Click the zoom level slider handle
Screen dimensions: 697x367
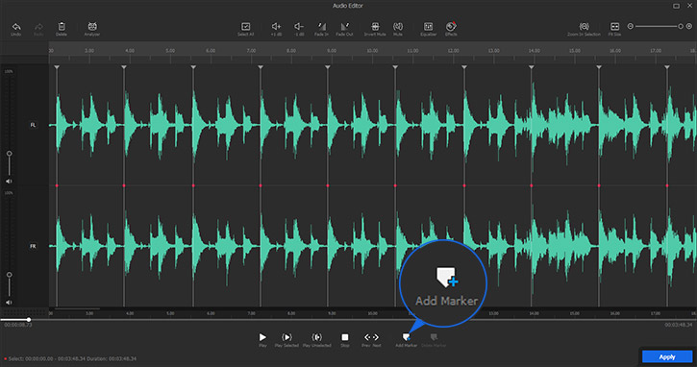(x=680, y=26)
